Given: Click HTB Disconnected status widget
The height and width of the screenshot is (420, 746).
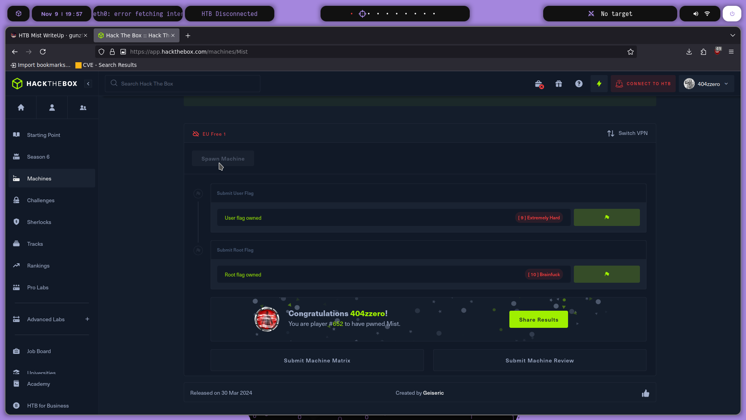Looking at the screenshot, I should (230, 14).
